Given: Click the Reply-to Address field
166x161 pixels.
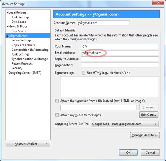Looking at the screenshot, I should tap(120, 59).
